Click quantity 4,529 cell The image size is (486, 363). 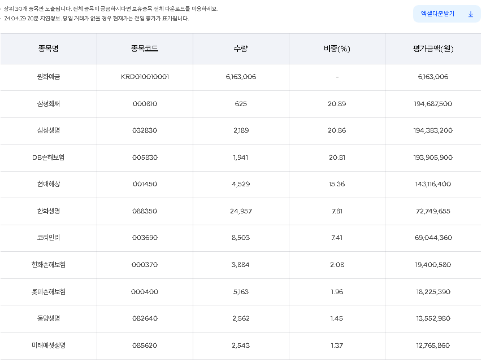[x=241, y=184]
